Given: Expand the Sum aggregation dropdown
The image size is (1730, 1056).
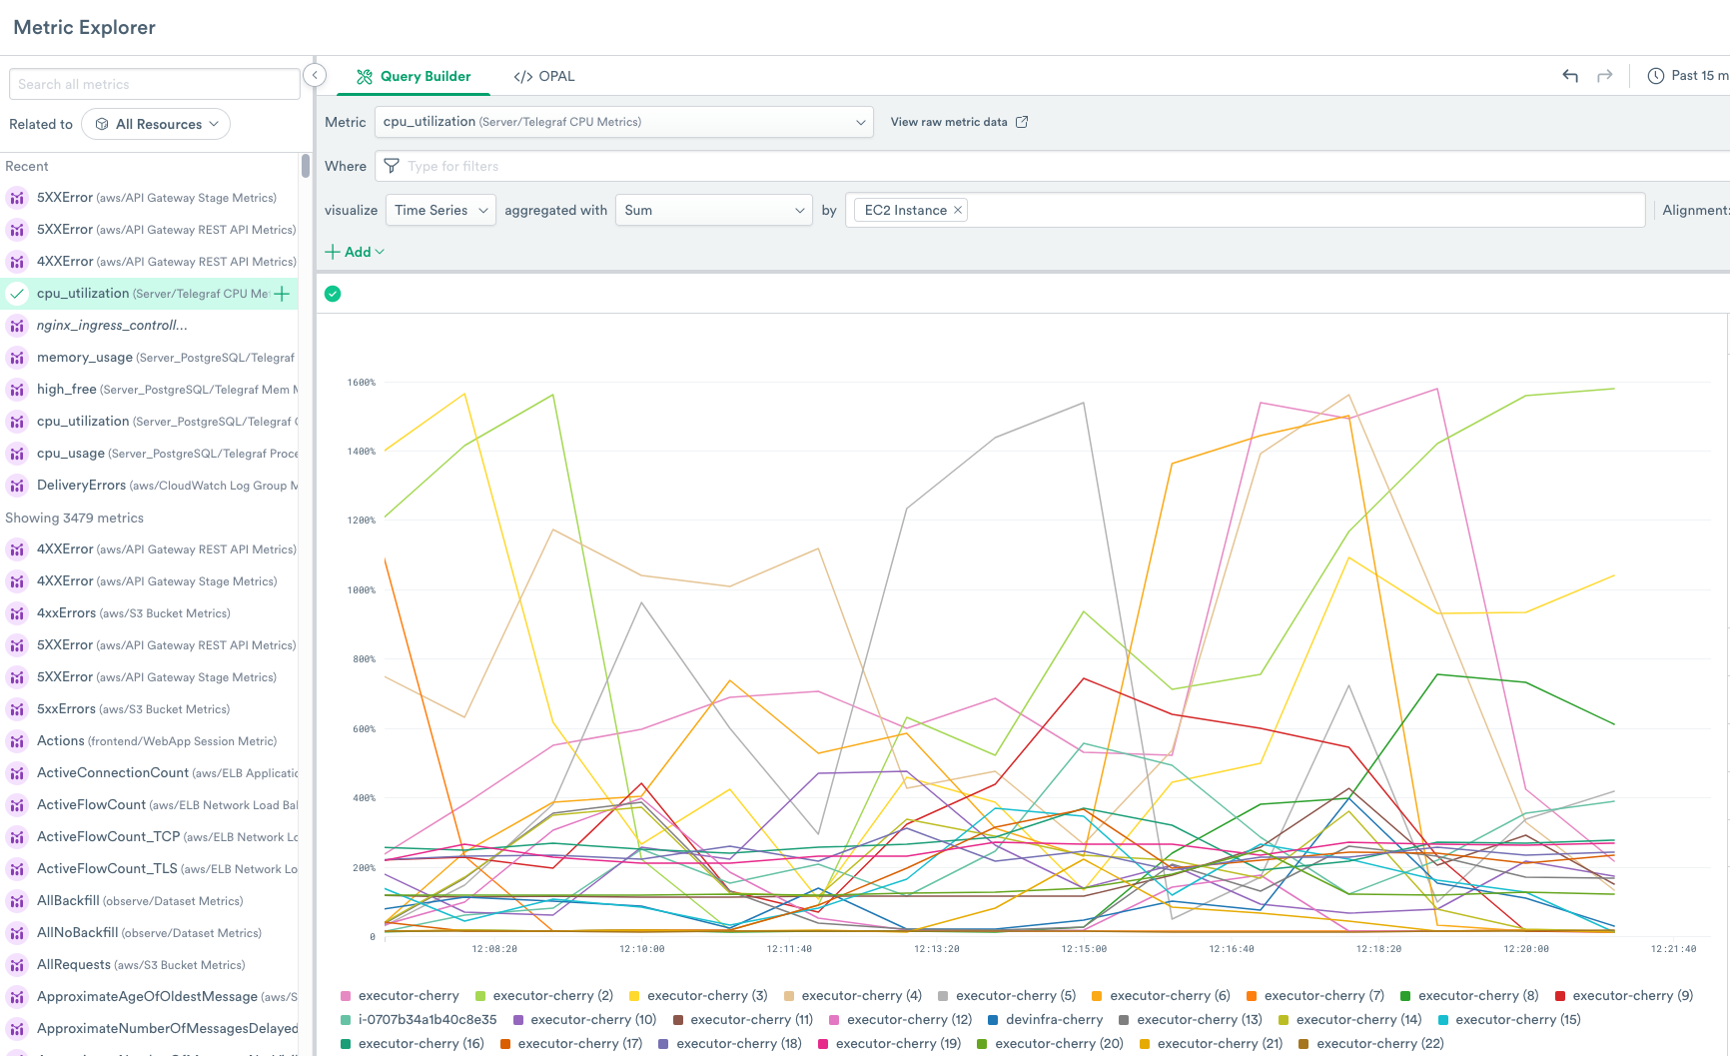Looking at the screenshot, I should tap(713, 210).
